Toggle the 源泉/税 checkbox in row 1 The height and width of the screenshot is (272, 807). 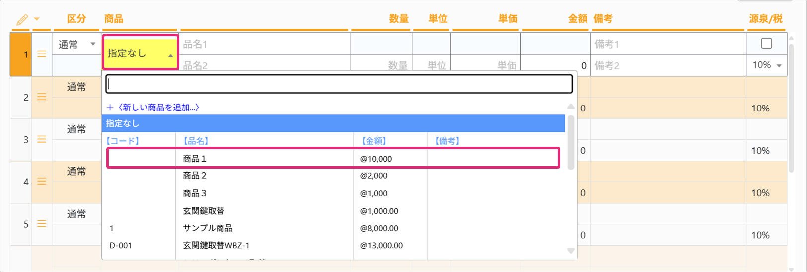[766, 44]
